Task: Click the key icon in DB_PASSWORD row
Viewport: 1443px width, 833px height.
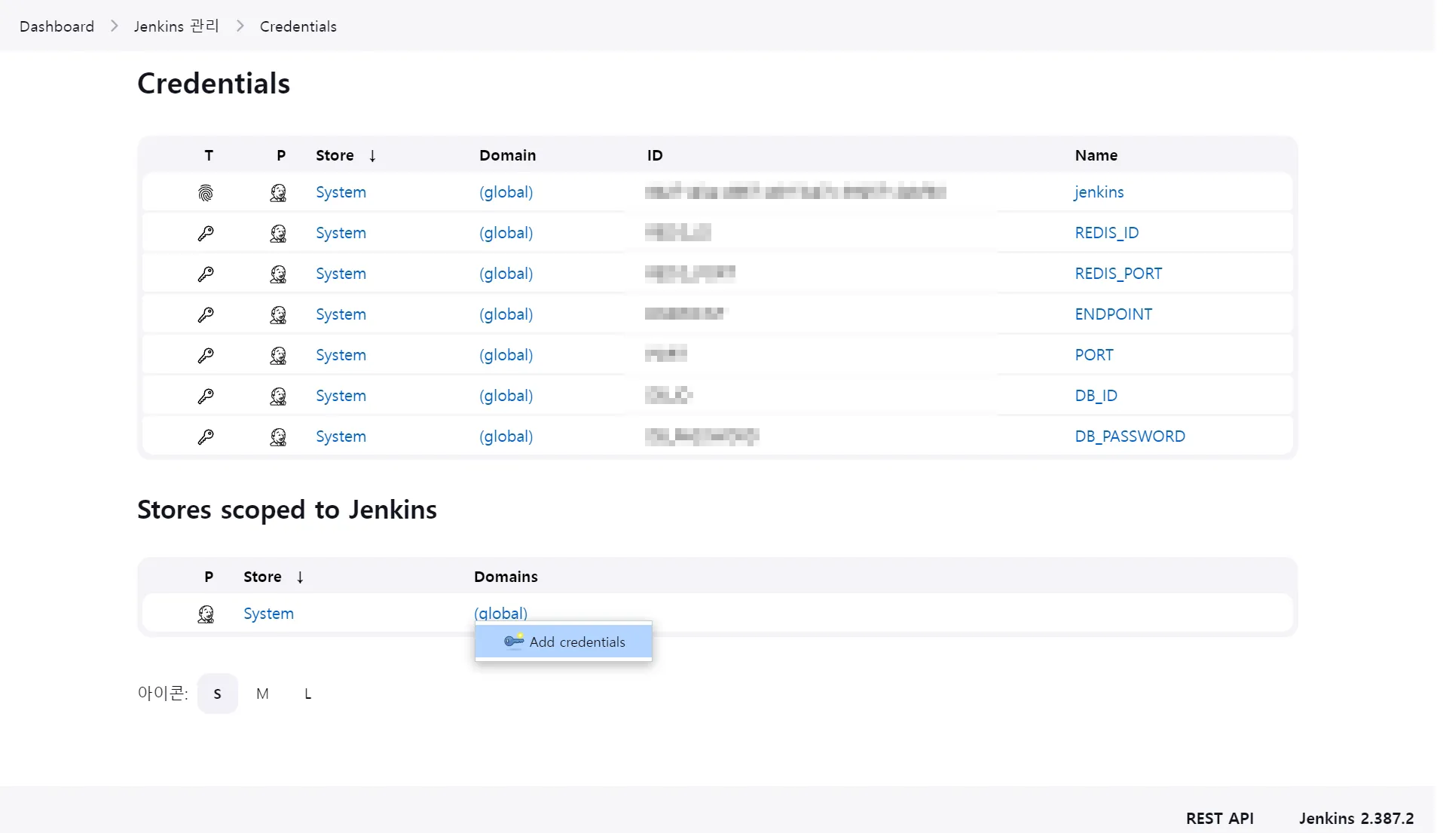Action: point(206,437)
